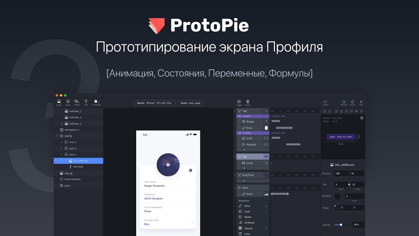Click the Width field showing 4
Viewport: 419px width, 236px height.
tap(341, 185)
